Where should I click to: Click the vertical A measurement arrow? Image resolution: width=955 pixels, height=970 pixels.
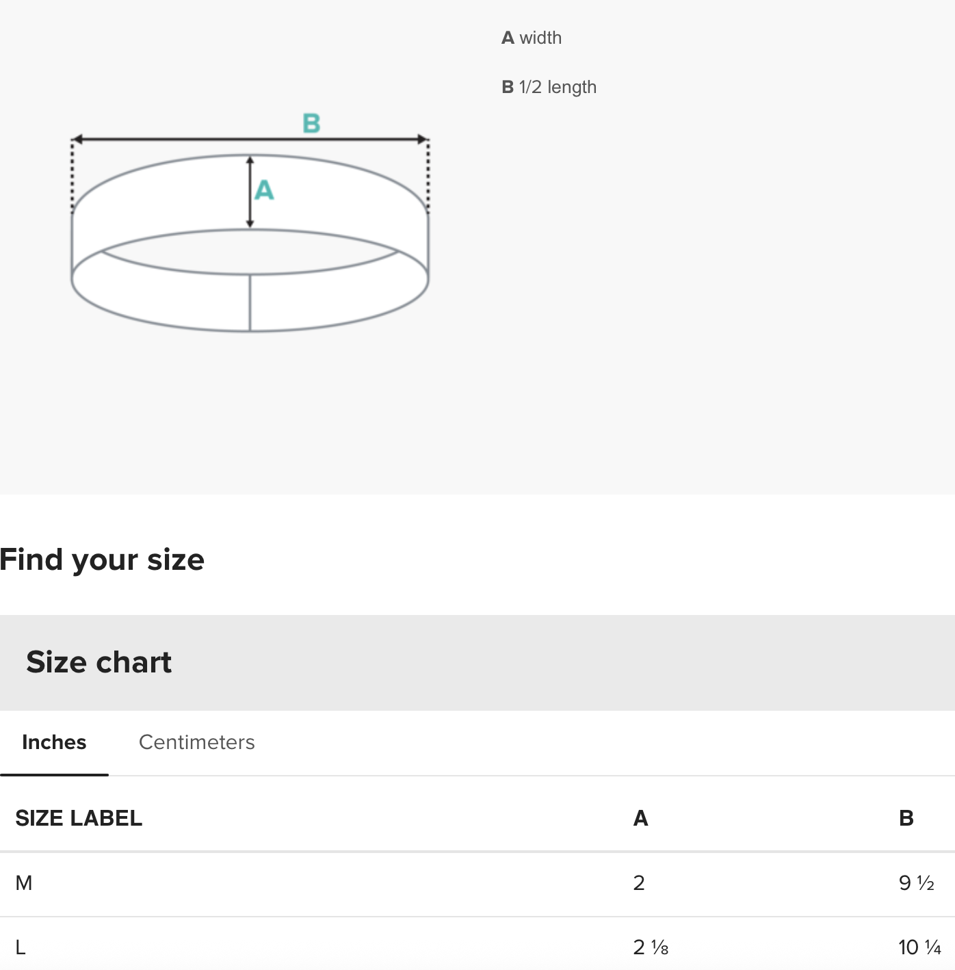[250, 192]
